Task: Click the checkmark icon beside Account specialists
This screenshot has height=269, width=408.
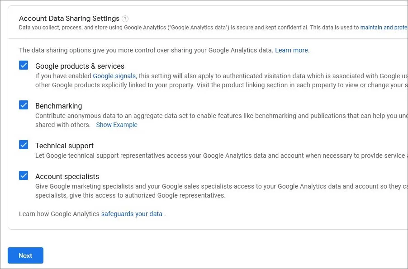Action: coord(23,175)
